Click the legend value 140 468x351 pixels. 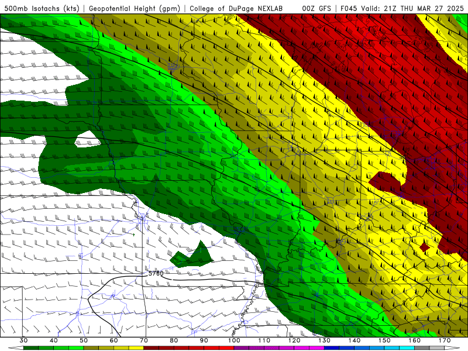pos(355,340)
